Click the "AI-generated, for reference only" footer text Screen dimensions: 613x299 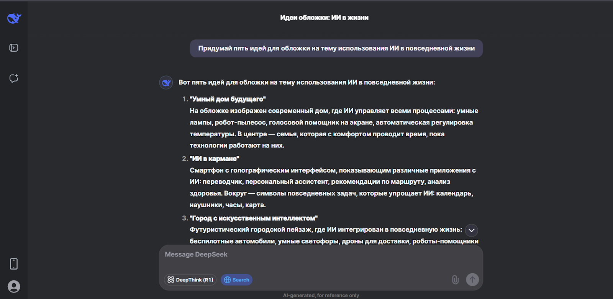[321, 296]
